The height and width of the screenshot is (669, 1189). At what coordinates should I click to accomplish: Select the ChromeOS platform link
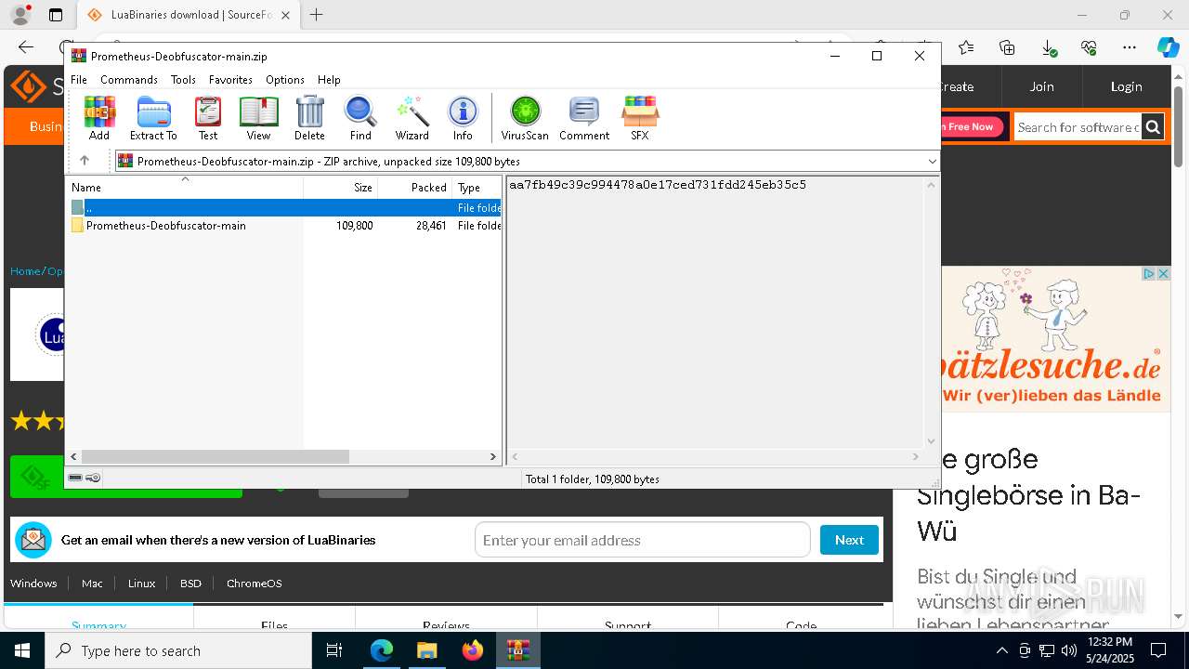click(254, 584)
